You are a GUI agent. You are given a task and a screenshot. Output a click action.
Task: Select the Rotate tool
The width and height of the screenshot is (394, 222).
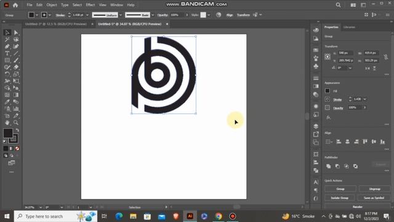[7, 74]
